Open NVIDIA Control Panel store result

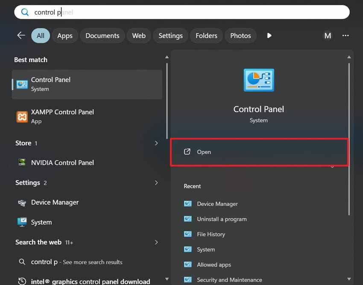(87, 163)
